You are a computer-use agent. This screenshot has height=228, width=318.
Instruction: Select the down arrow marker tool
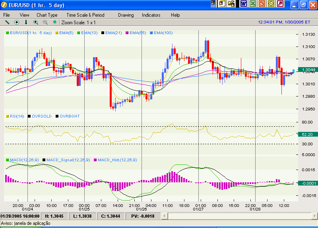coord(26,22)
